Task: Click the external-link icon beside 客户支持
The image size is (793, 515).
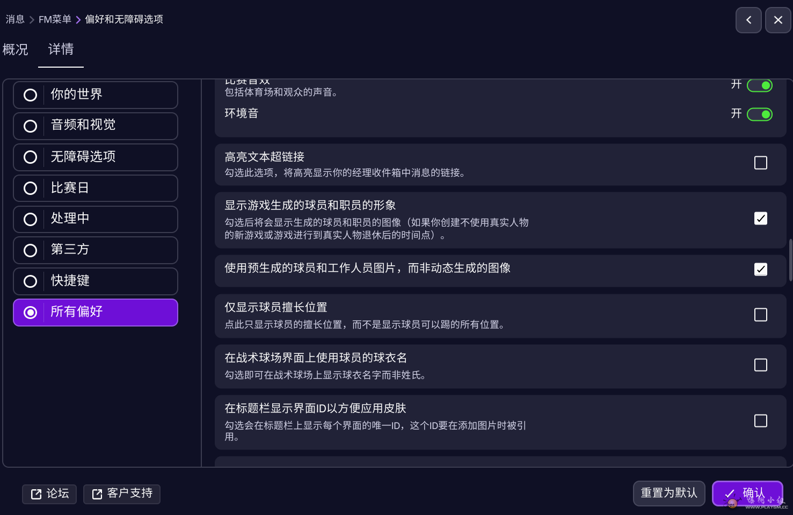Action: 97,494
